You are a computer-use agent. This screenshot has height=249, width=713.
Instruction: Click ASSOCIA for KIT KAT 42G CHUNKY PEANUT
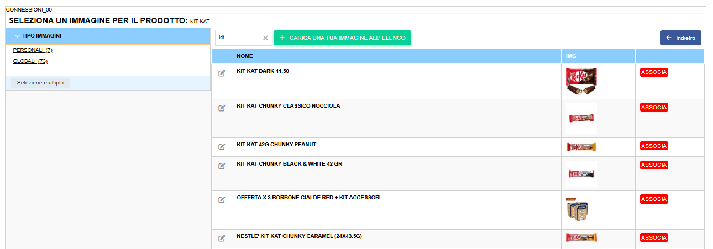[654, 146]
